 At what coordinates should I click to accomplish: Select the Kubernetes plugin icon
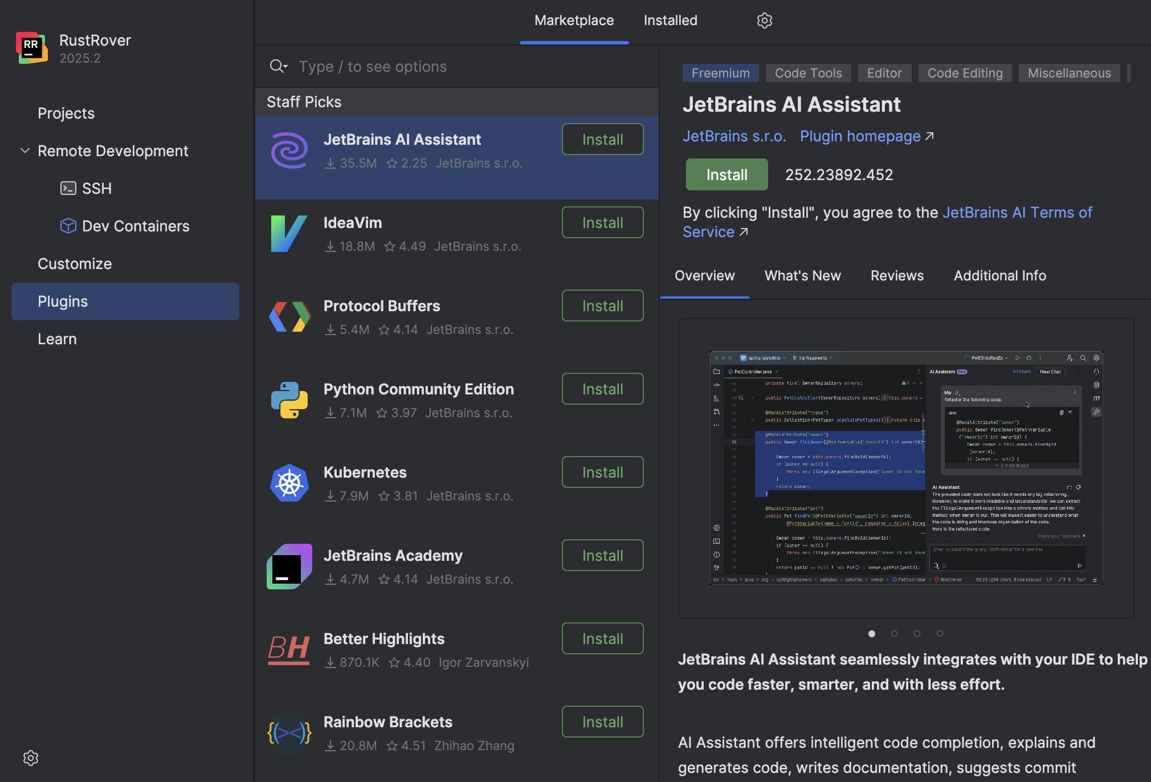pyautogui.click(x=289, y=483)
